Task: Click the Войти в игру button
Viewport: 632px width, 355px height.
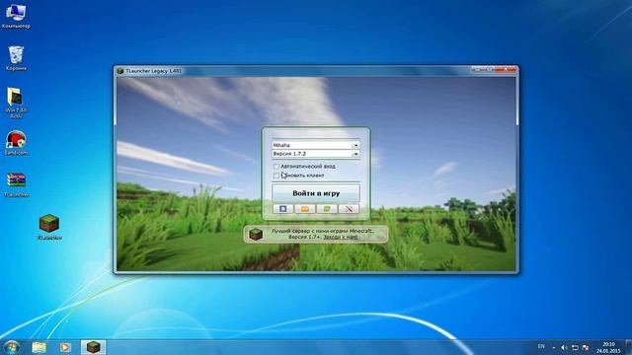Action: coord(316,193)
